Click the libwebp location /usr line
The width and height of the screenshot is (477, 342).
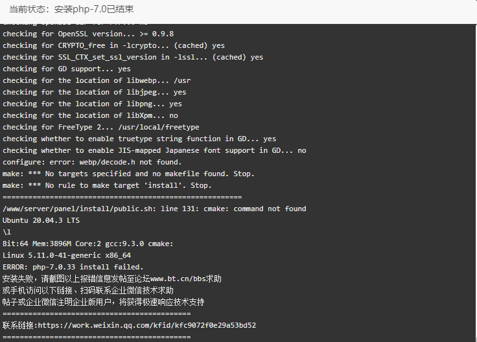click(x=97, y=80)
